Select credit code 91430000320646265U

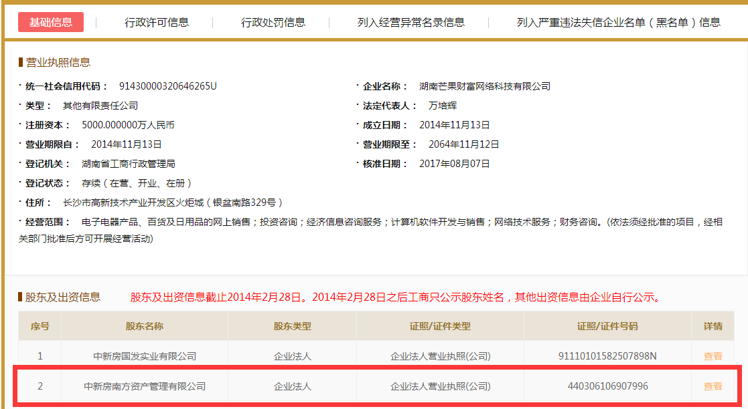coord(168,86)
